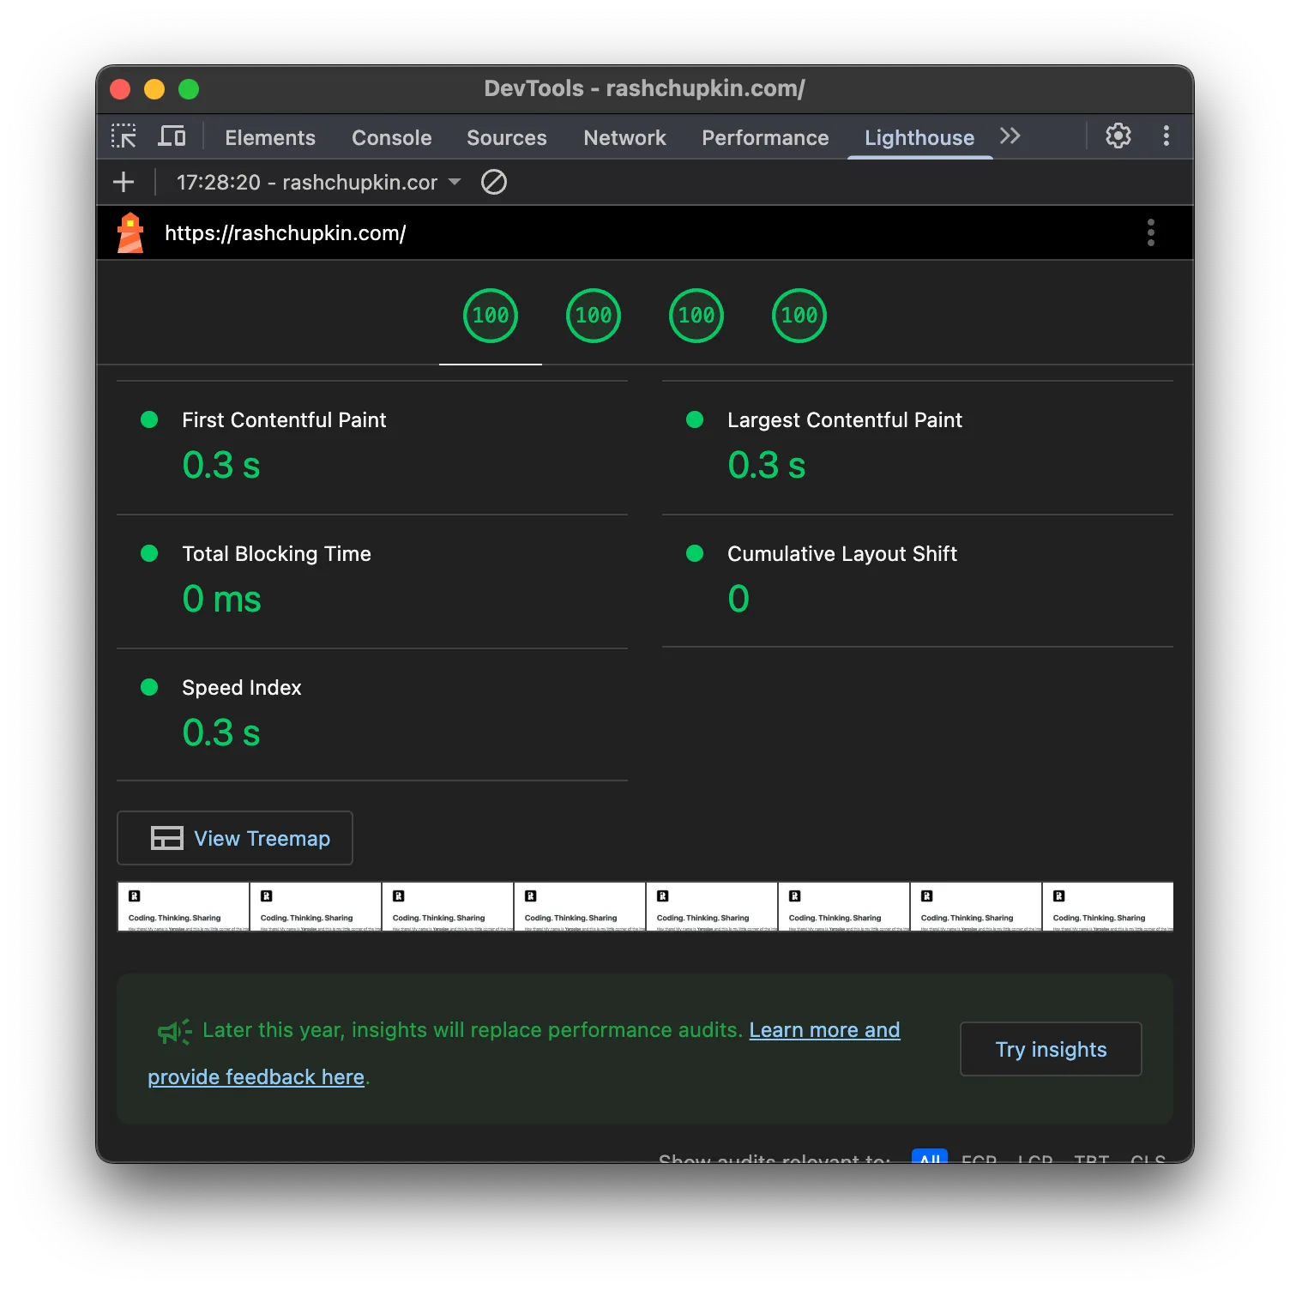Viewport: 1290px width, 1290px height.
Task: Click the Total Blocking Time metric label
Action: 276,553
